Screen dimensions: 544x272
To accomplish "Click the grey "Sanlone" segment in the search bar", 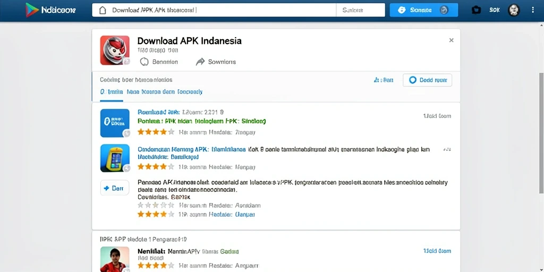I will click(x=361, y=10).
